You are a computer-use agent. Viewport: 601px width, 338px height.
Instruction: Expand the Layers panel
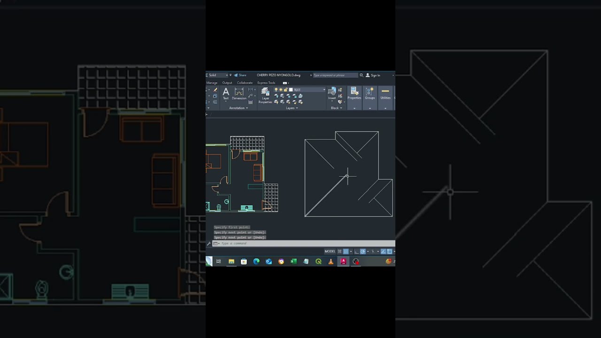coord(292,108)
